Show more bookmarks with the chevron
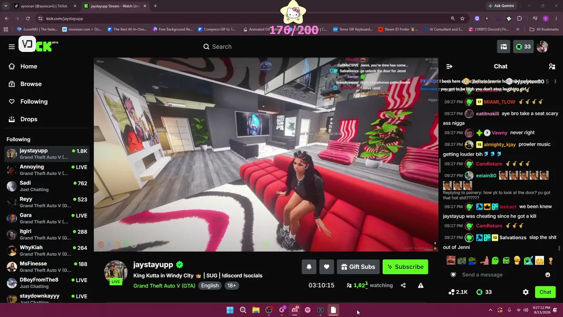This screenshot has width=563, height=317. tap(518, 29)
